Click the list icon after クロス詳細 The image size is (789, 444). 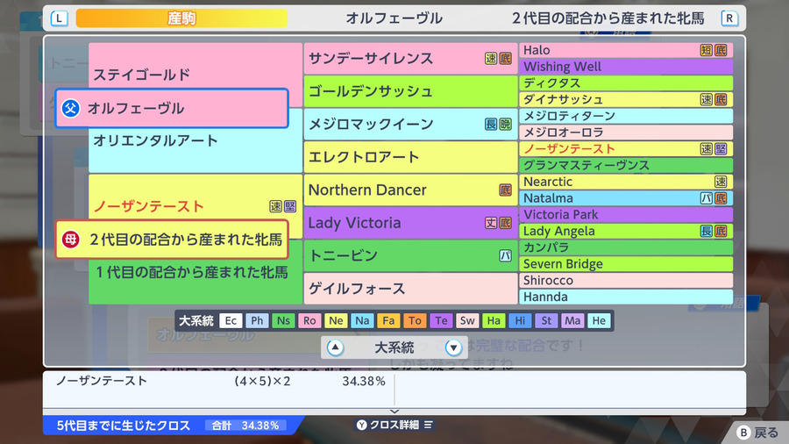coord(428,425)
